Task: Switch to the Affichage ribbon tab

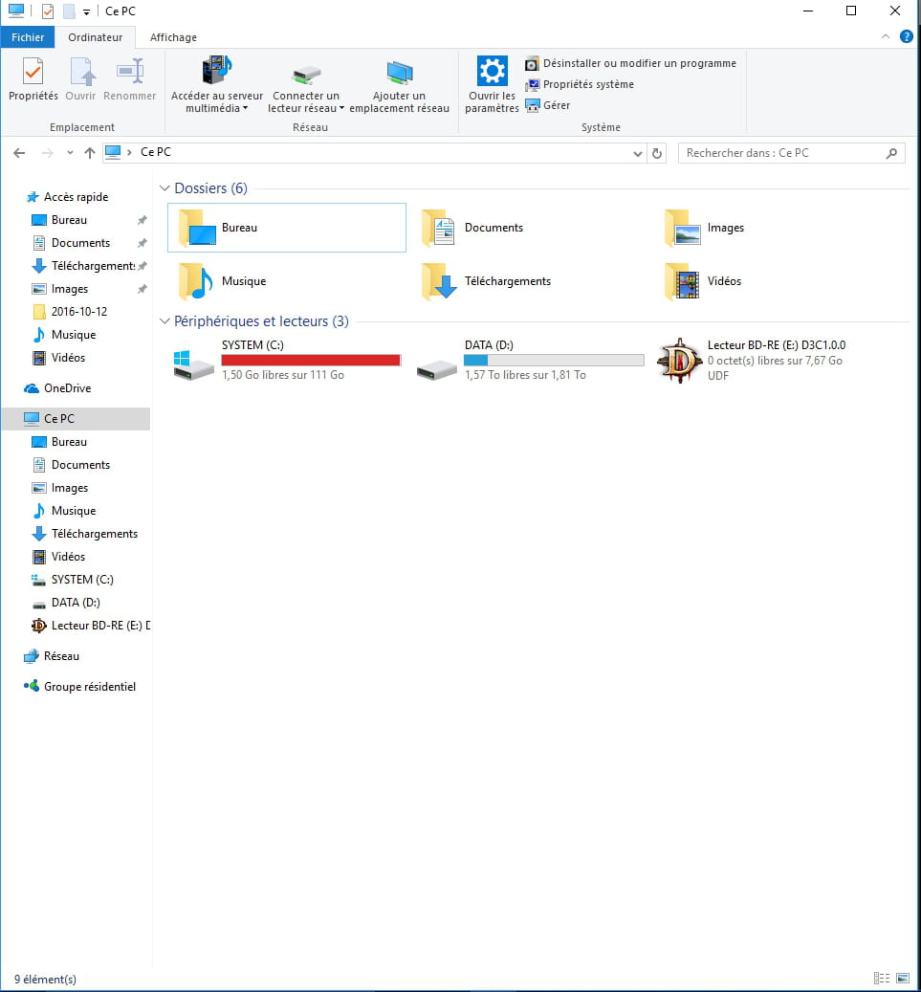Action: pos(173,37)
